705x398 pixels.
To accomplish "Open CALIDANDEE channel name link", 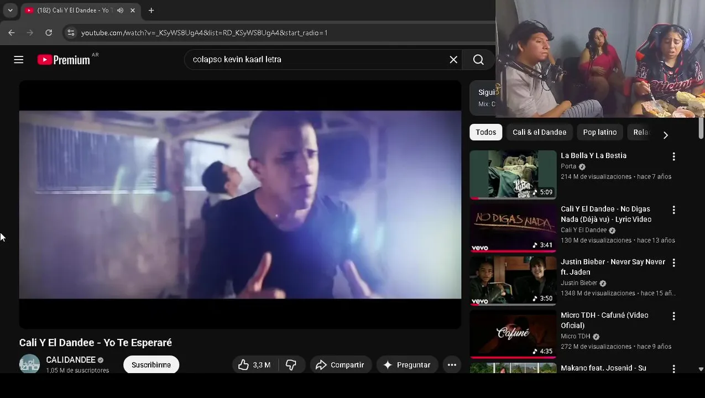I will [x=71, y=360].
